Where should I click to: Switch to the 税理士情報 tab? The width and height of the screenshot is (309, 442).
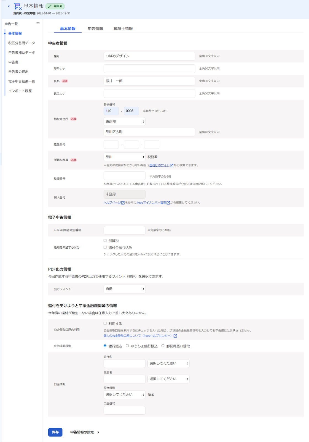tap(123, 29)
